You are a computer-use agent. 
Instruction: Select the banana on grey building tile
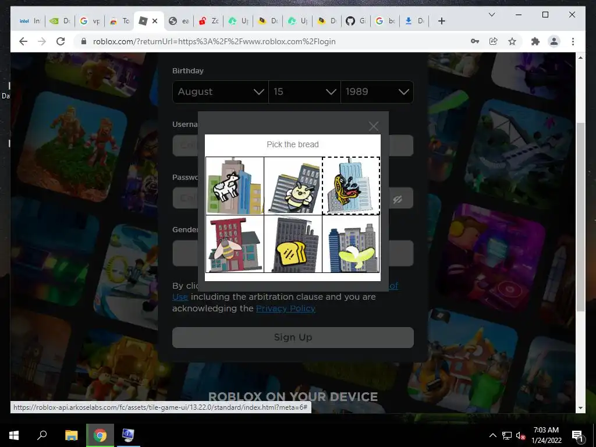351,244
